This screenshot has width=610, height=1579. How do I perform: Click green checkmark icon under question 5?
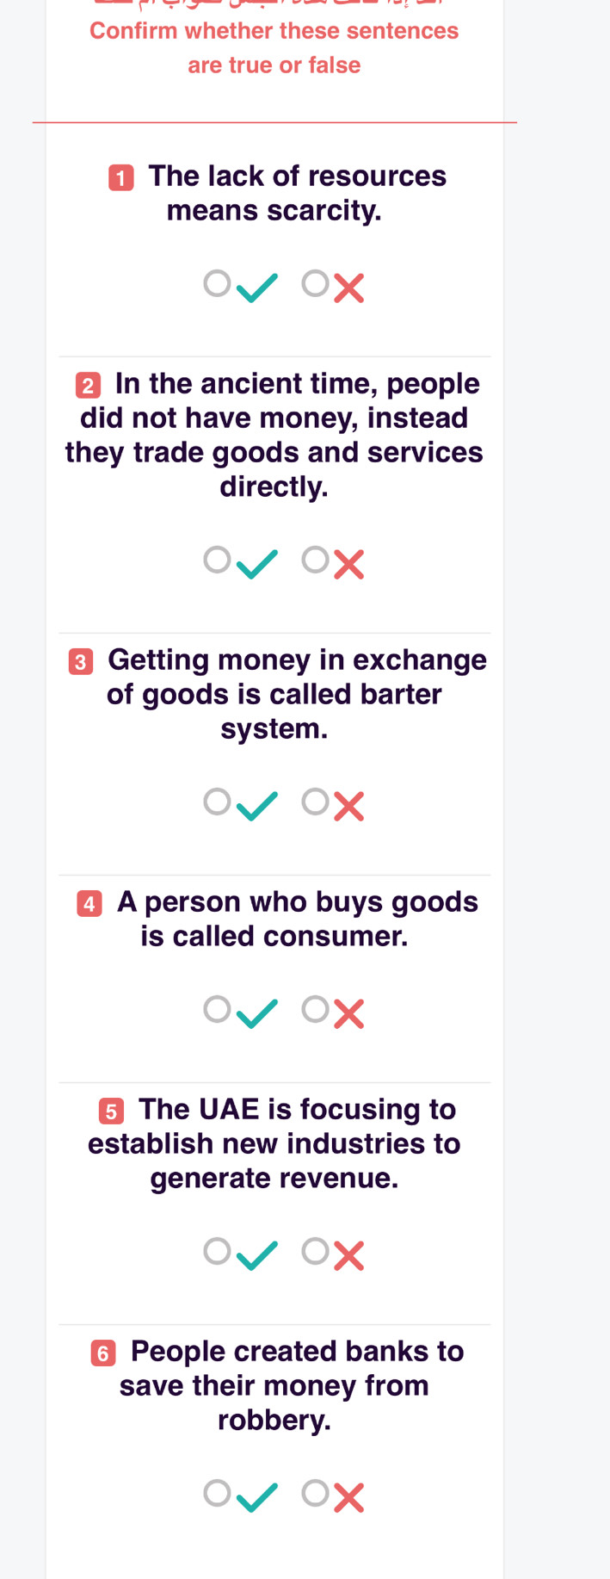(x=257, y=1255)
